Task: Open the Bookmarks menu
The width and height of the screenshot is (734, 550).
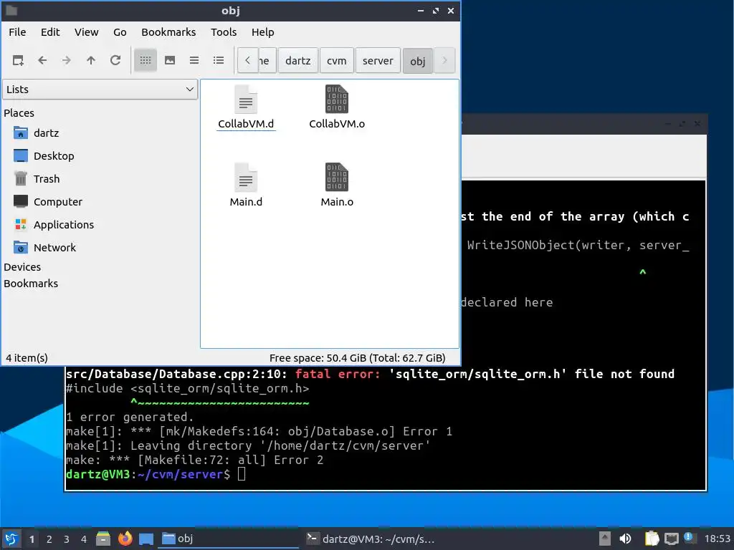Action: pyautogui.click(x=168, y=32)
